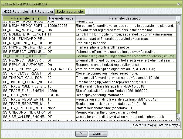This screenshot has width=183, height=139.
Task: Click the scrollbar down arrow
Action: click(178, 119)
